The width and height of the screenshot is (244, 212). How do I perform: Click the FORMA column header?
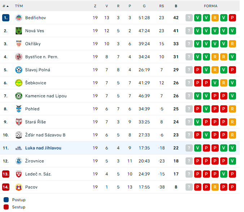[210, 6]
